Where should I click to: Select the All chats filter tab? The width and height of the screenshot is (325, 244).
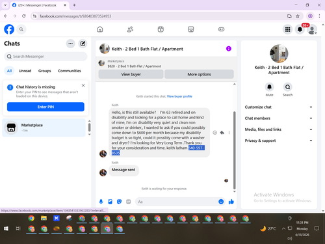click(x=9, y=71)
